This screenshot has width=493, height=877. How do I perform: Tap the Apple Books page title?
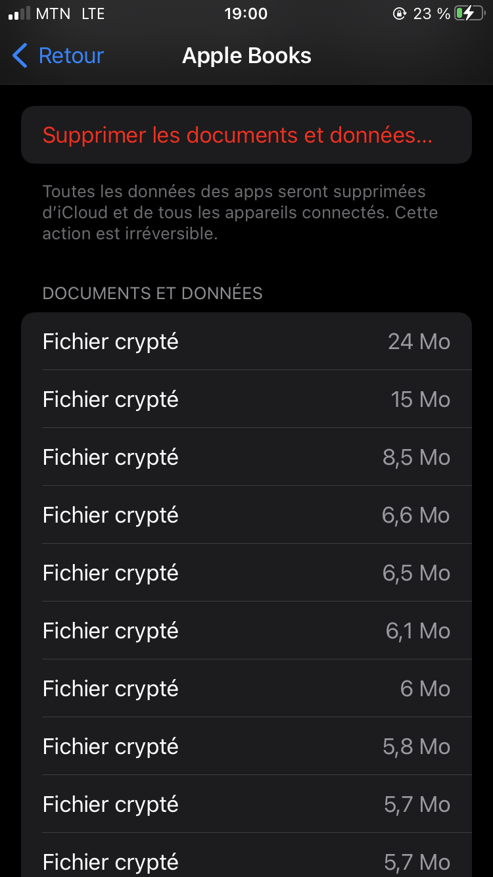coord(246,56)
